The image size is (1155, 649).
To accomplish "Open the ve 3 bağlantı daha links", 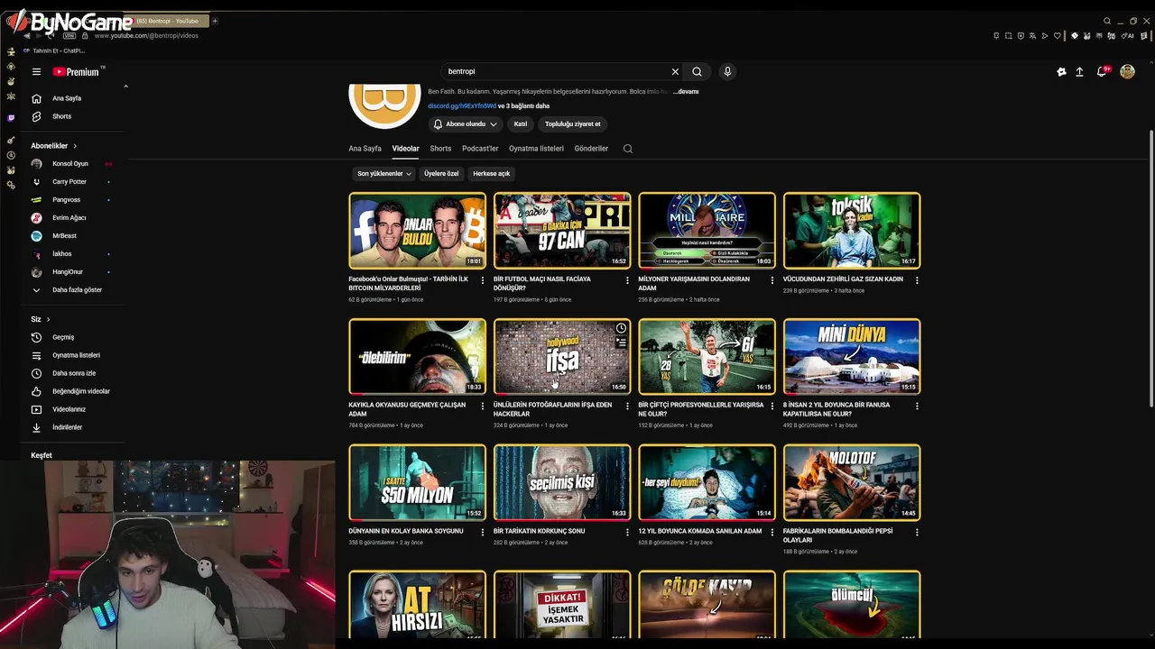I will coord(523,106).
